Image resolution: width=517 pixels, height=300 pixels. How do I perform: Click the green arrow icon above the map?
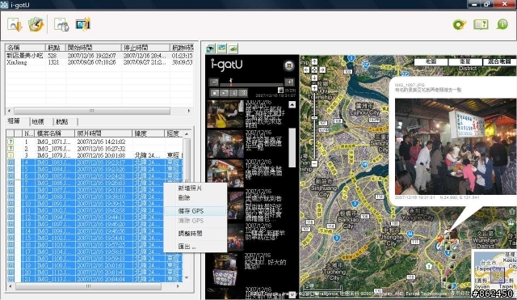click(x=233, y=49)
